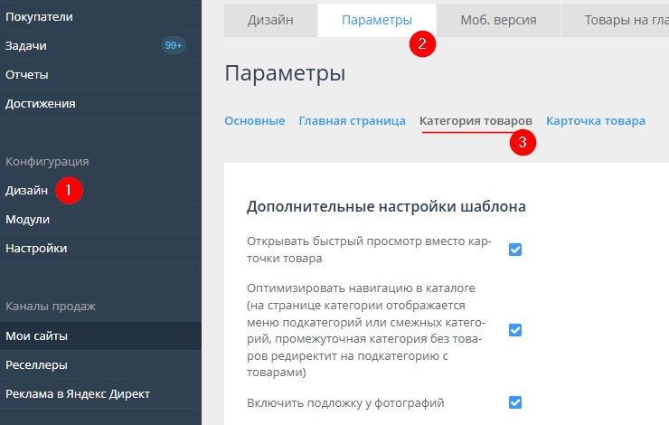
Task: Select Мои сайты sales channel
Action: [x=37, y=336]
